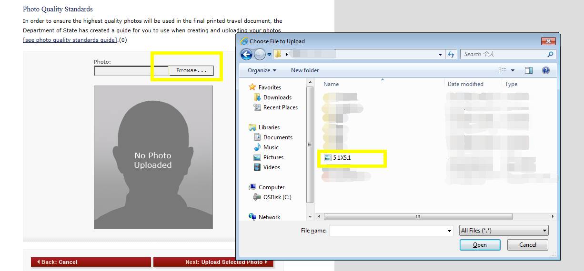Click the refresh button beside address bar
Screen dimensions: 584x271
click(452, 55)
